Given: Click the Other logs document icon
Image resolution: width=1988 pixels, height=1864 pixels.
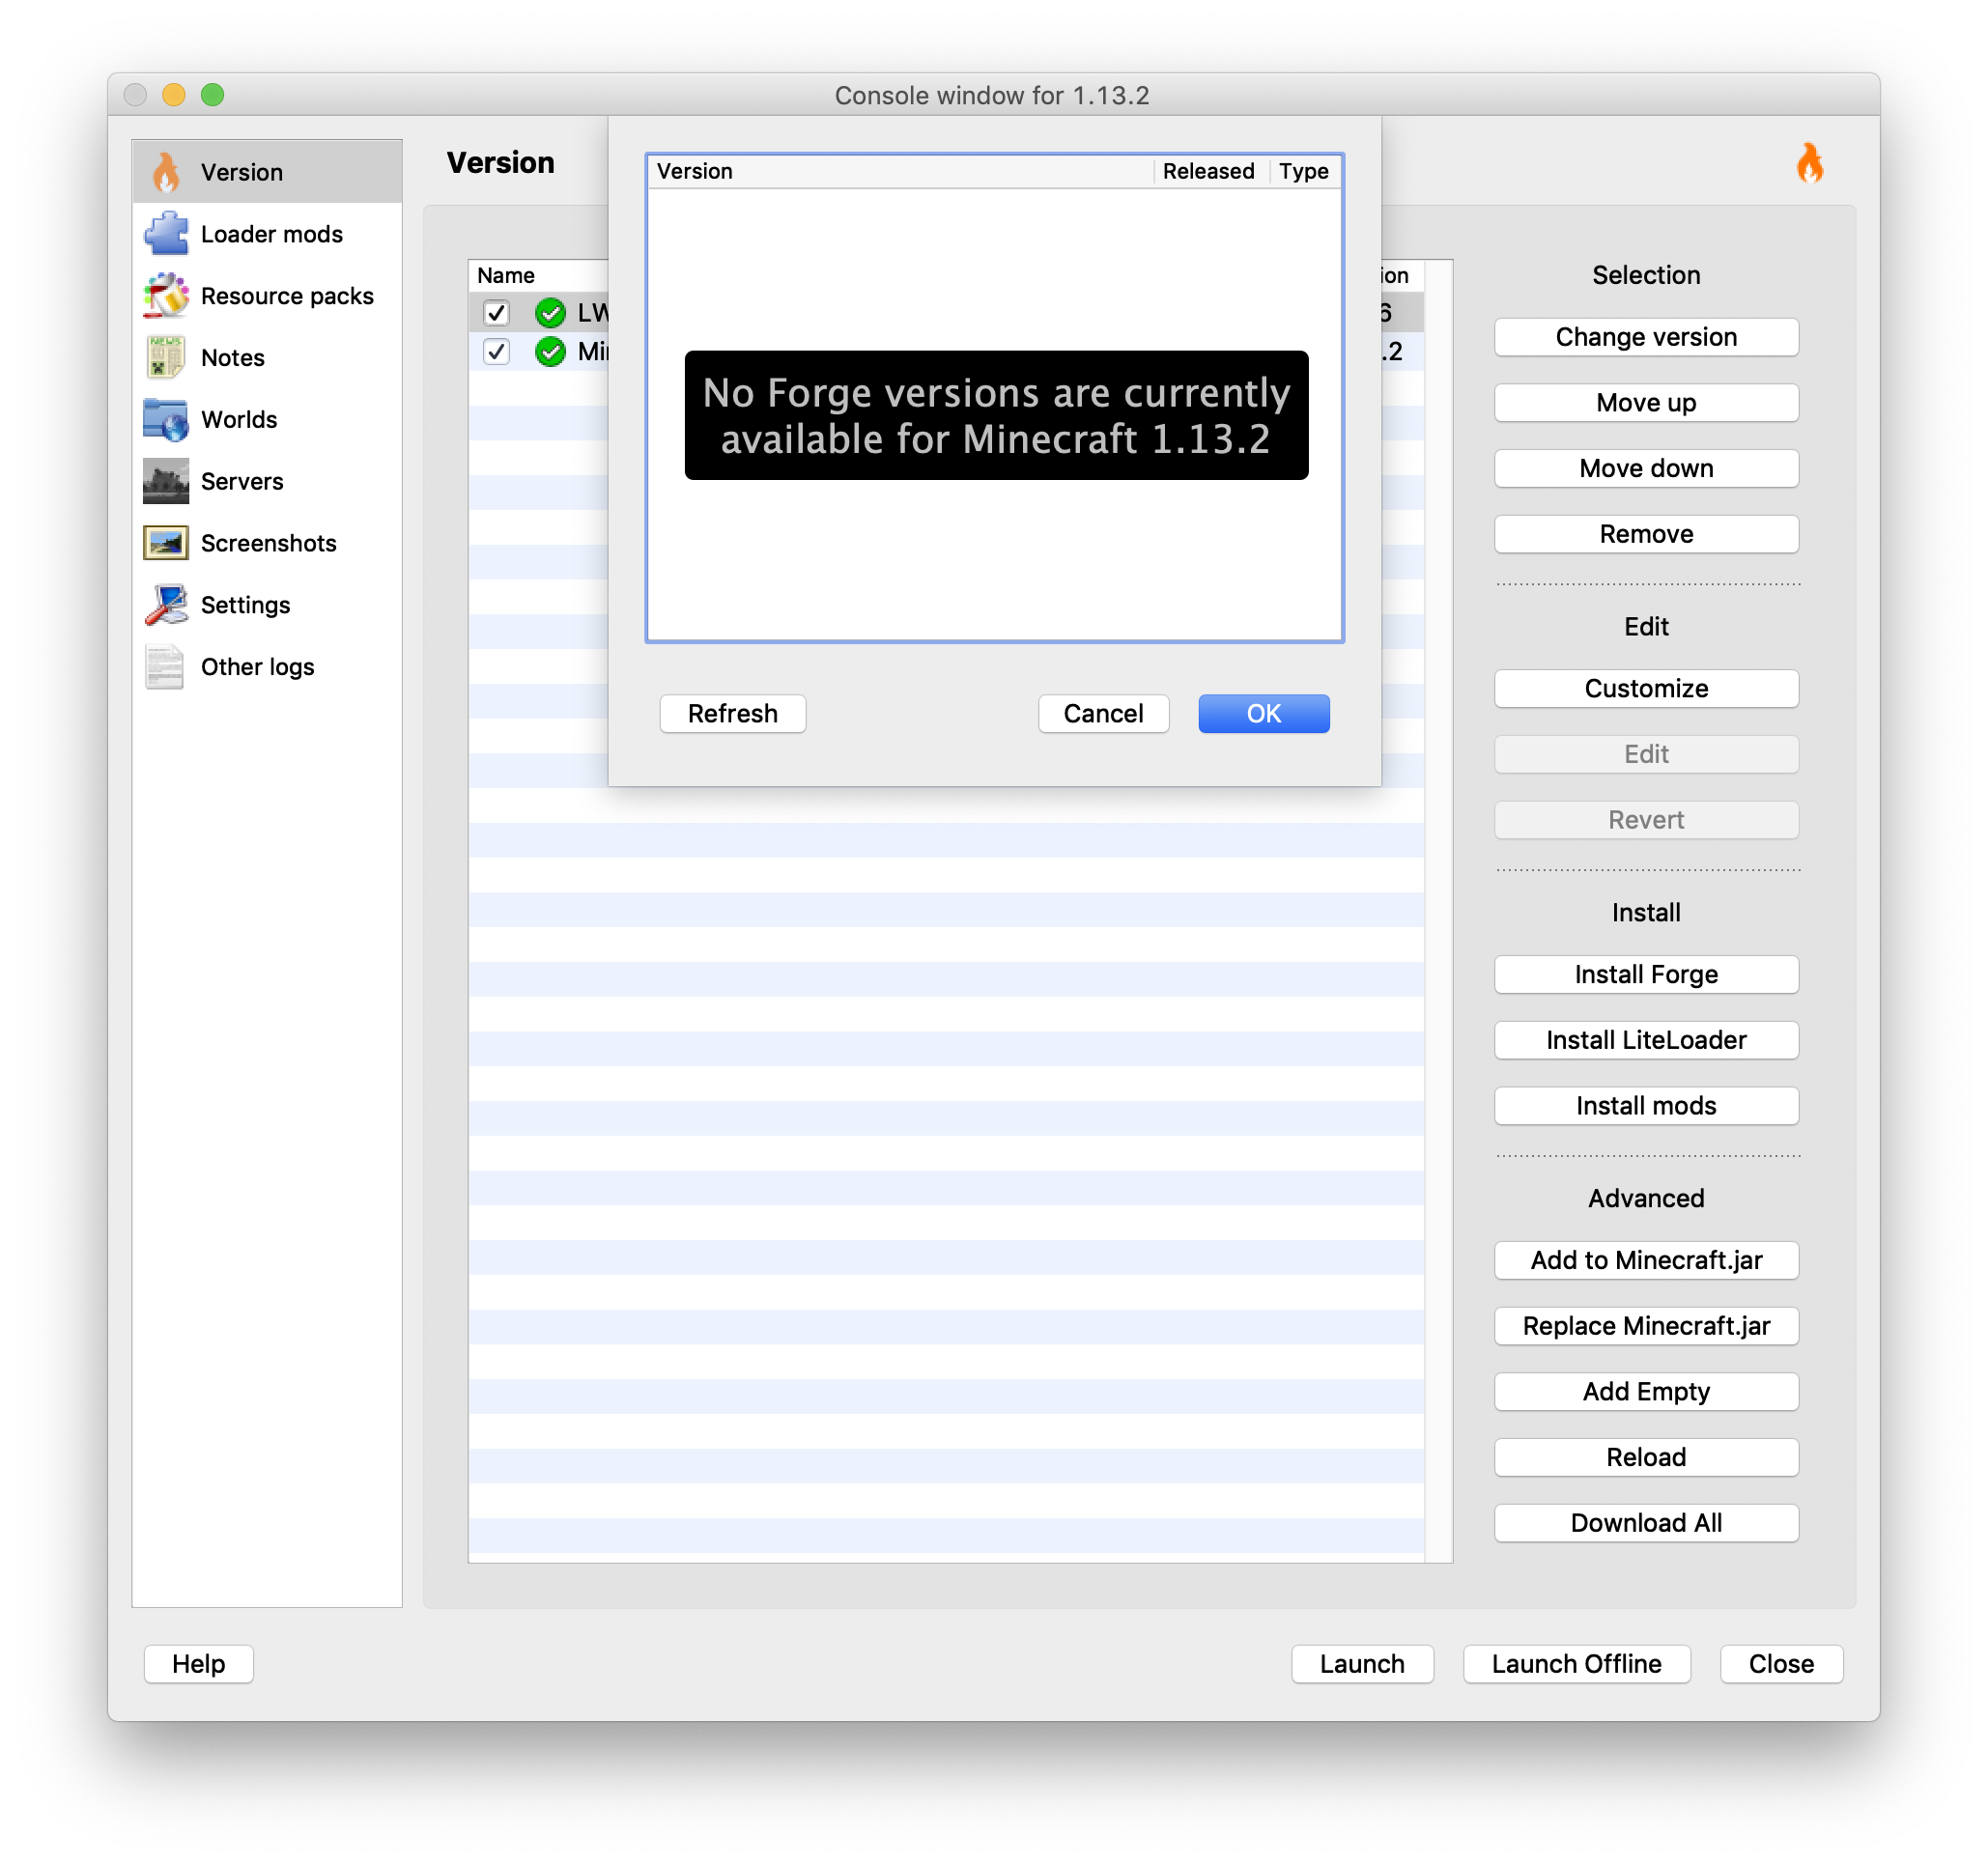Looking at the screenshot, I should click(x=166, y=667).
